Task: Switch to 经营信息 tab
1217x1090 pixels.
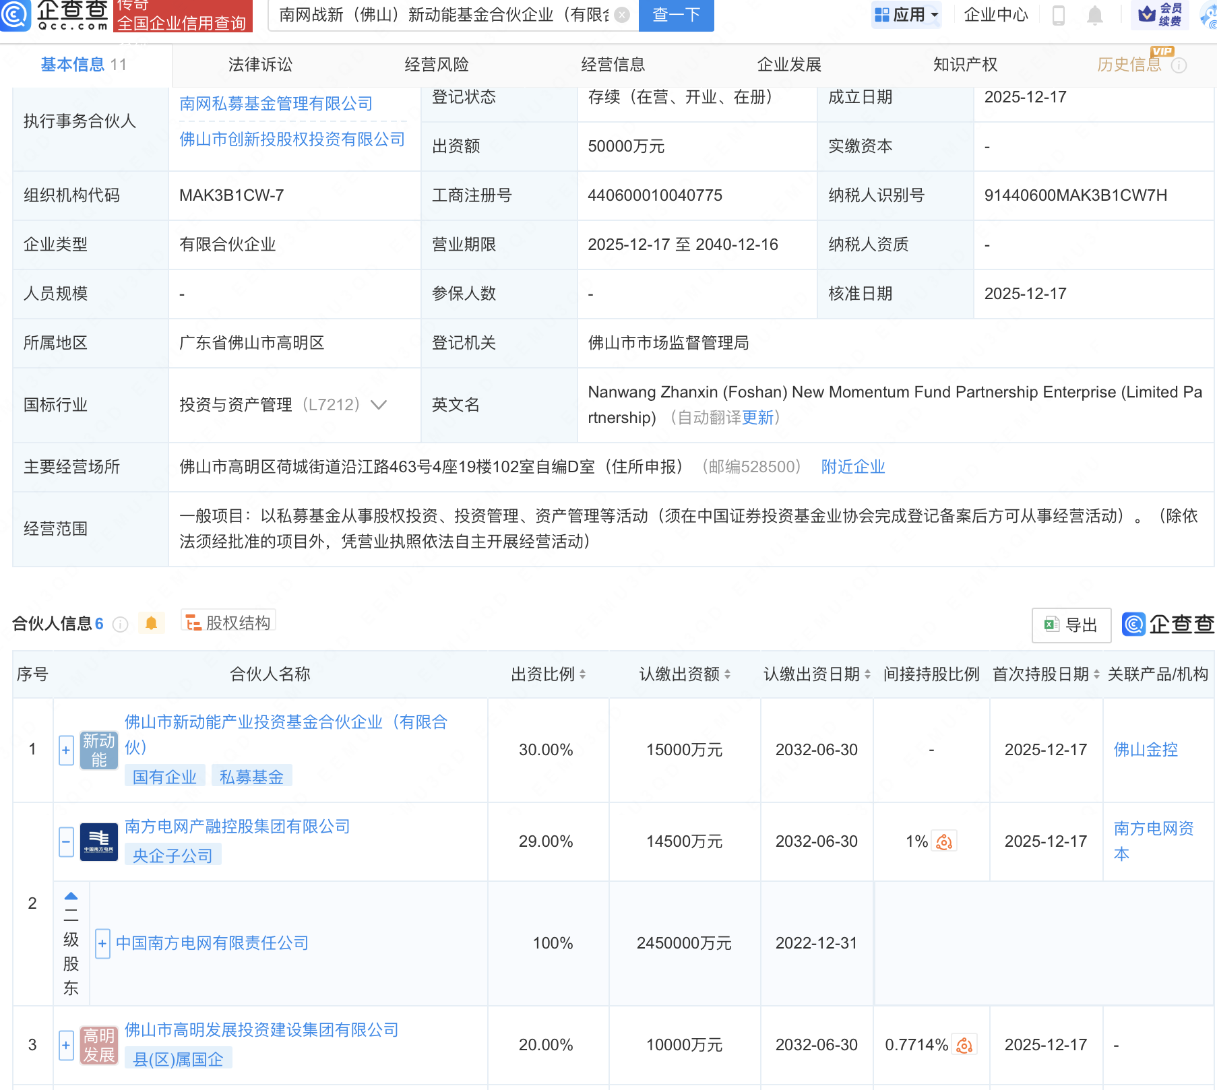Action: pyautogui.click(x=613, y=65)
